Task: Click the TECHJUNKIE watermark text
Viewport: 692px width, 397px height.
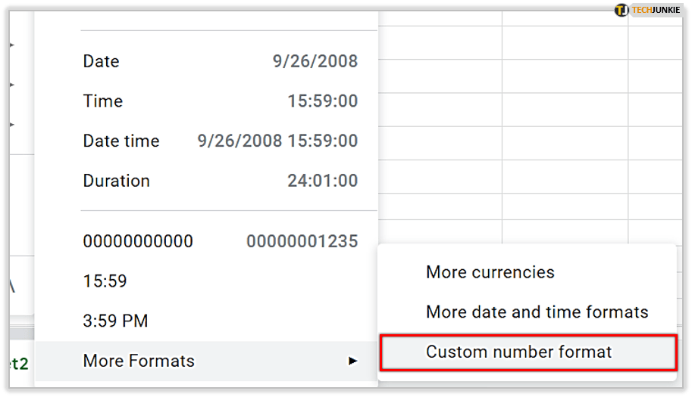Action: coord(656,11)
